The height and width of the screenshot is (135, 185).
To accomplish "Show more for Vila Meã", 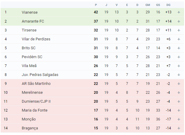I will [x=178, y=66].
